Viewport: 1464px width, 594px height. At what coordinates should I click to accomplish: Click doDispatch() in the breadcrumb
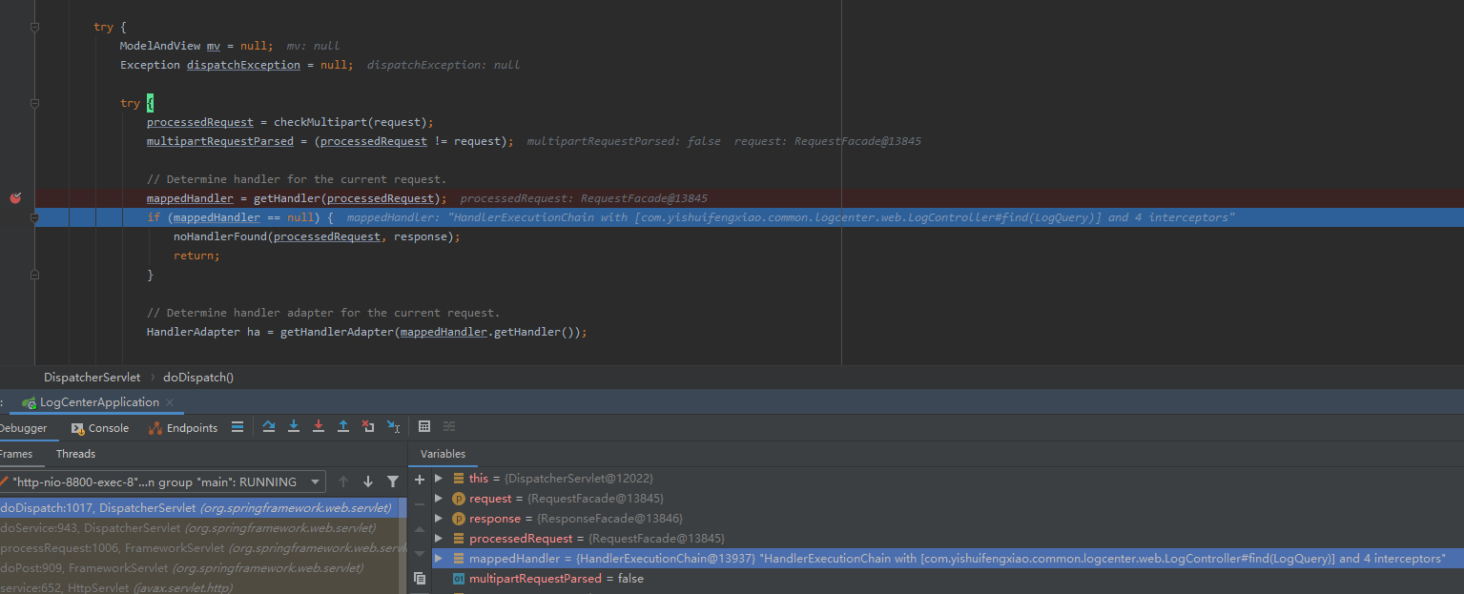[197, 377]
